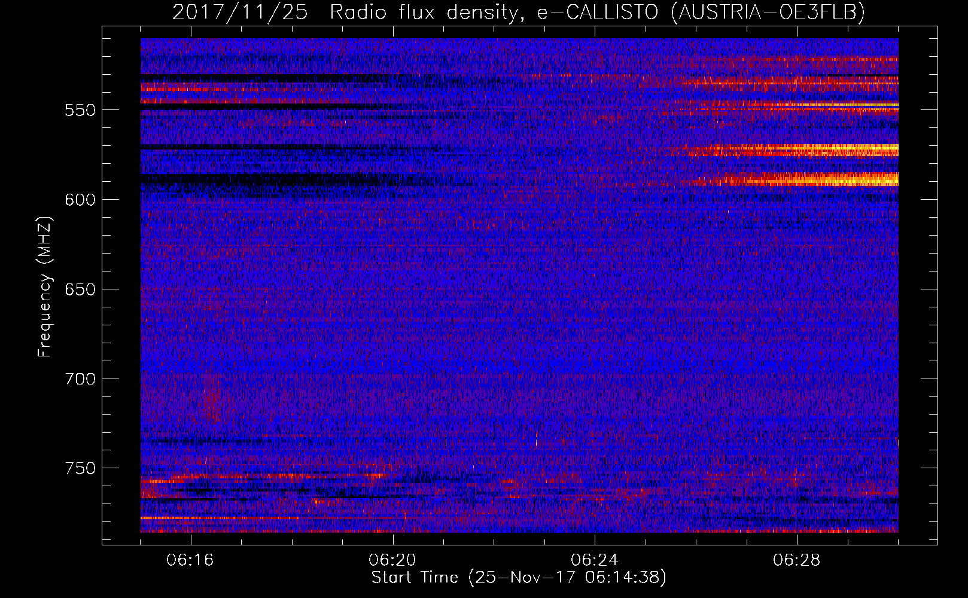The height and width of the screenshot is (598, 968).
Task: Select the 650 frequency tick label
Action: tap(80, 290)
